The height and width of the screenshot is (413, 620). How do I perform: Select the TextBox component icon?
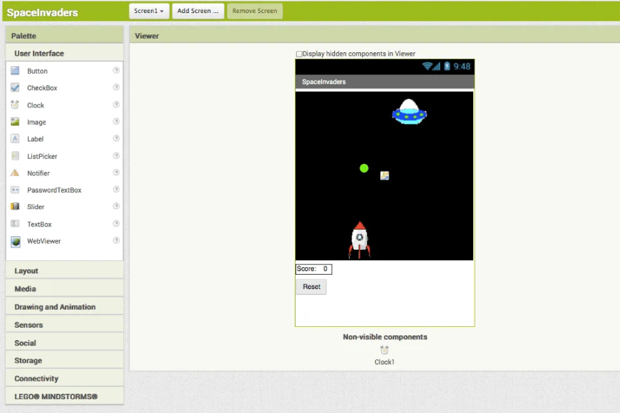point(15,224)
